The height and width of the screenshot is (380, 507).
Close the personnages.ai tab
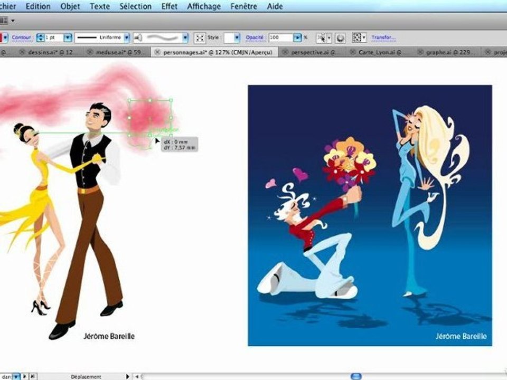[x=157, y=52]
